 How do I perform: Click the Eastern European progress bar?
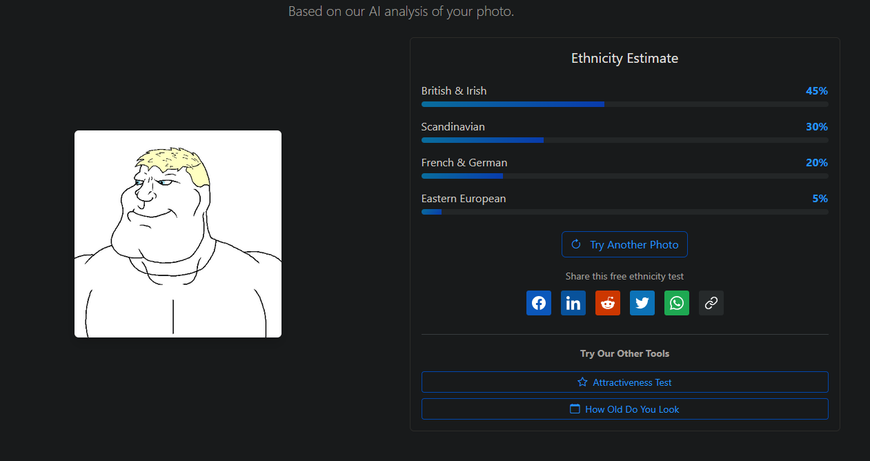point(624,212)
